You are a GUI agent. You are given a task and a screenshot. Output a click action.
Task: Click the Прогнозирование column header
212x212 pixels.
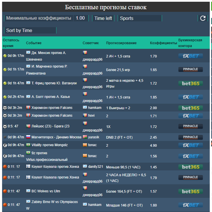[x=121, y=43]
